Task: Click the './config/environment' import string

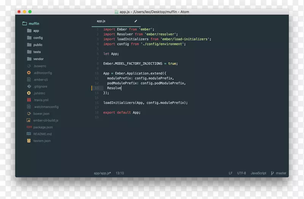Action: point(162,44)
